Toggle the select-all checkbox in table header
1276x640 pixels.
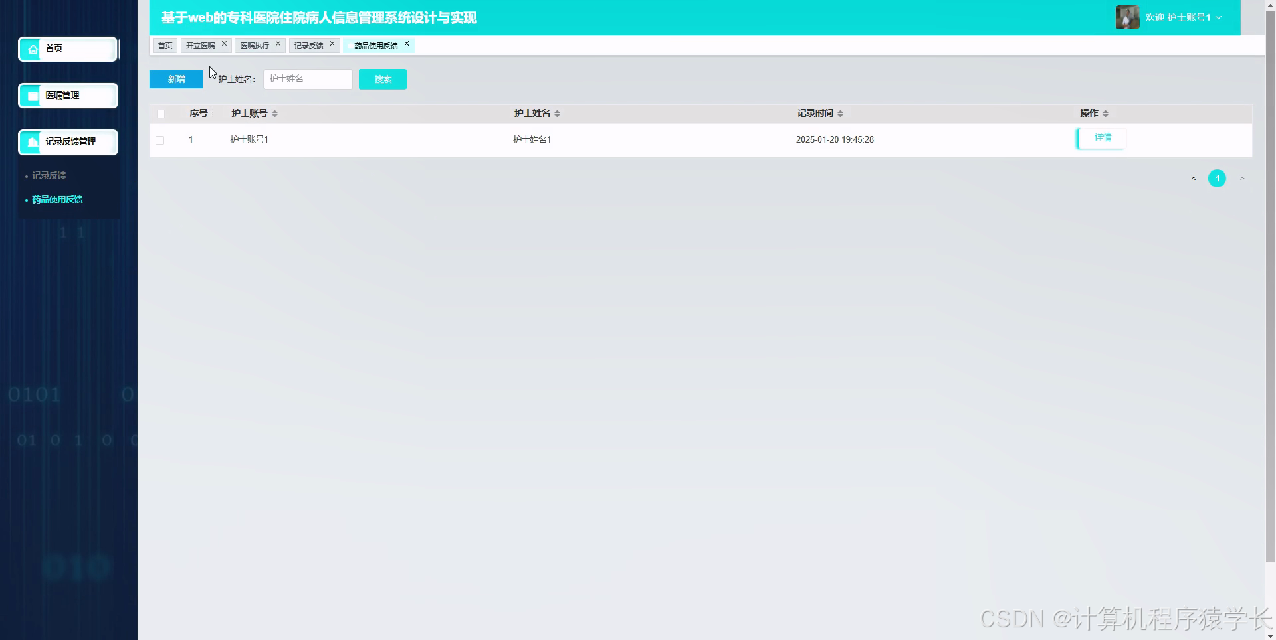(160, 114)
